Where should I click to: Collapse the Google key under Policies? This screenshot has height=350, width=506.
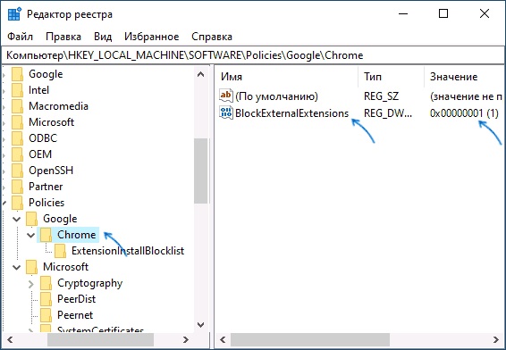pos(16,219)
